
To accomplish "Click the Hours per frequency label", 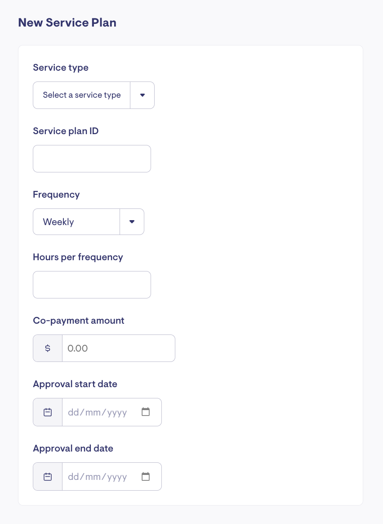I will coord(78,257).
